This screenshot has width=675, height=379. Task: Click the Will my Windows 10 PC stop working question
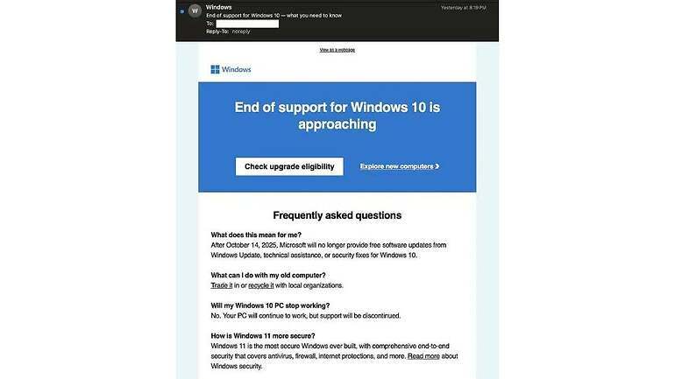tap(270, 305)
